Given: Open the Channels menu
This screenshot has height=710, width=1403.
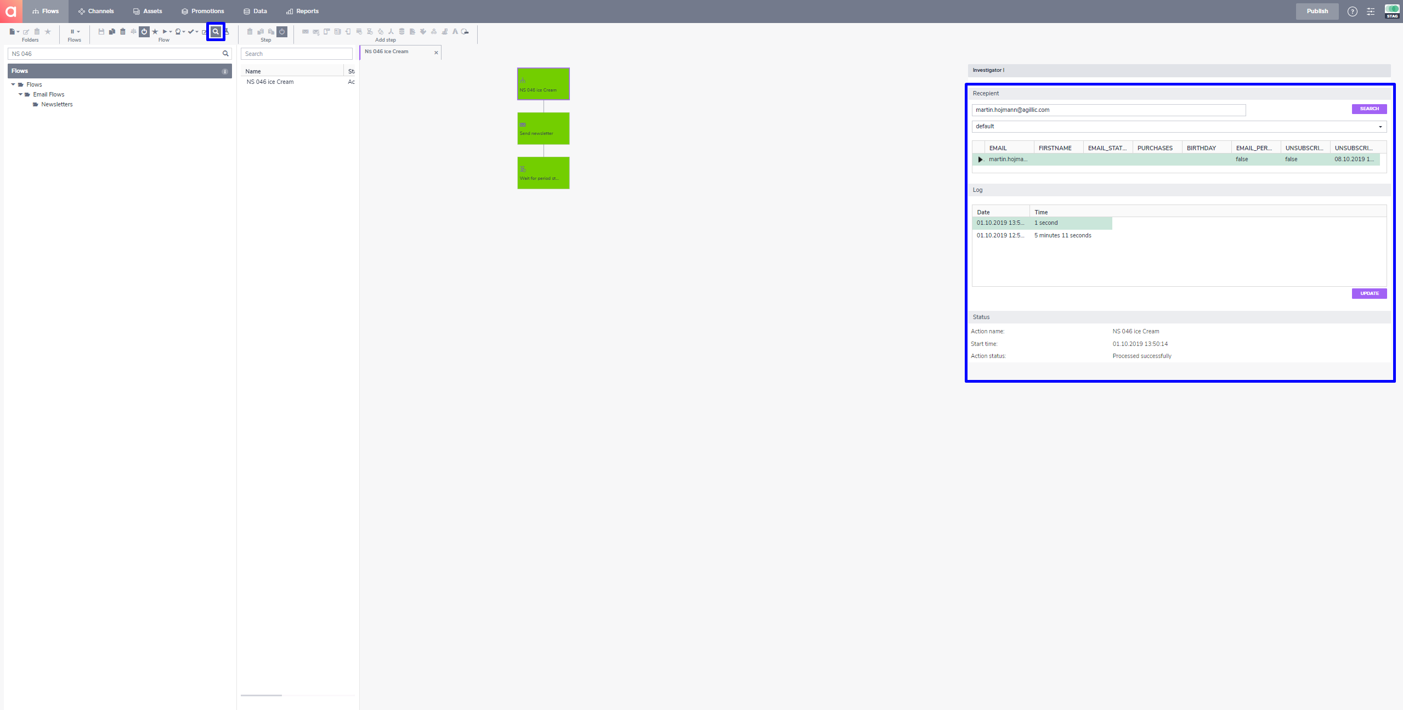Looking at the screenshot, I should pos(96,11).
